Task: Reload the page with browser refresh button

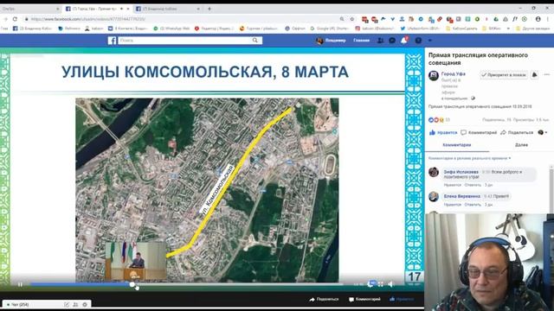Action: 15,19
